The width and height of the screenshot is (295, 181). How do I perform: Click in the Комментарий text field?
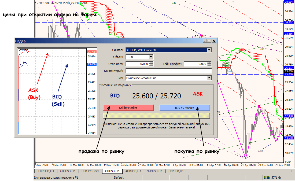[x=168, y=71]
